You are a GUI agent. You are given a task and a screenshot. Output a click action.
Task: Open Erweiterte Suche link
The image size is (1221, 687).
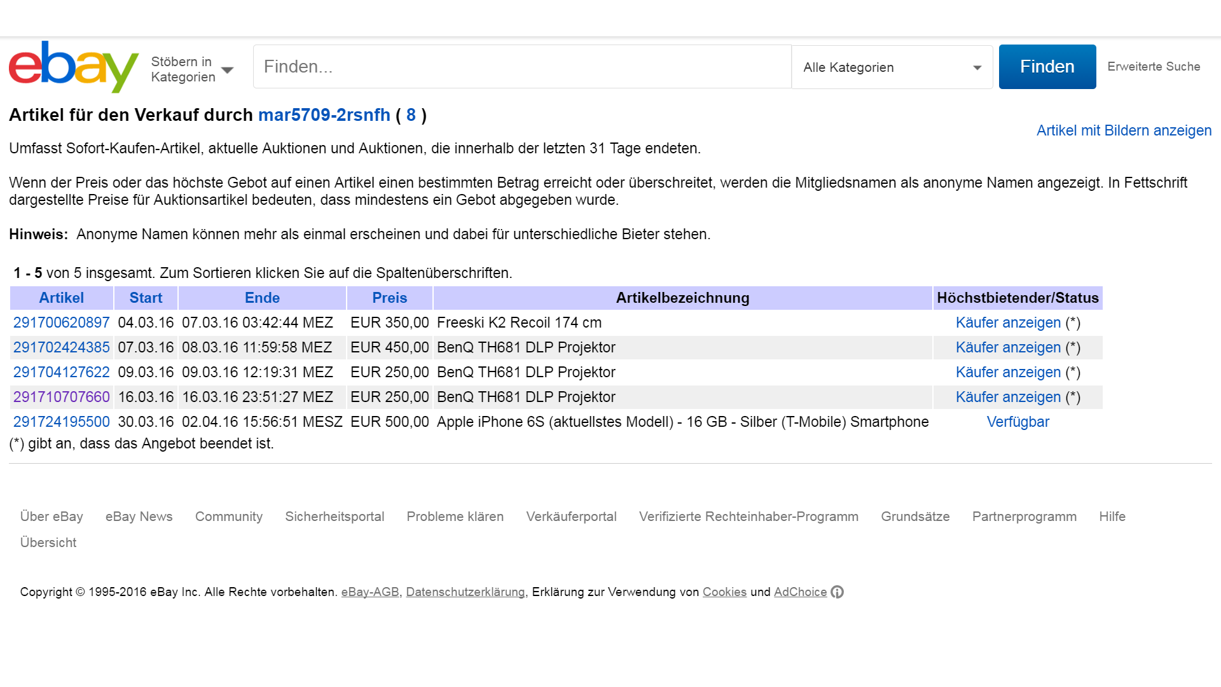coord(1154,67)
